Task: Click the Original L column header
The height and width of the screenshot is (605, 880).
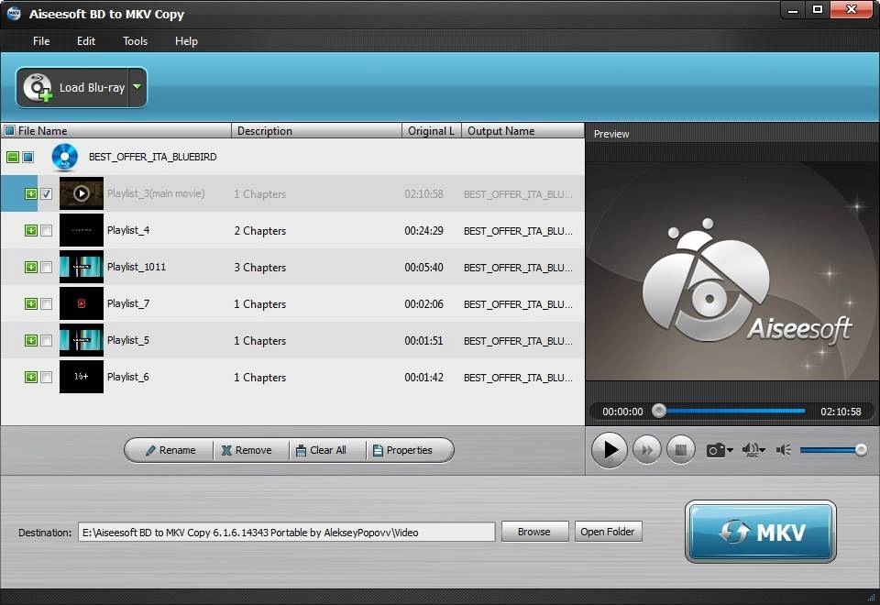Action: 431,131
